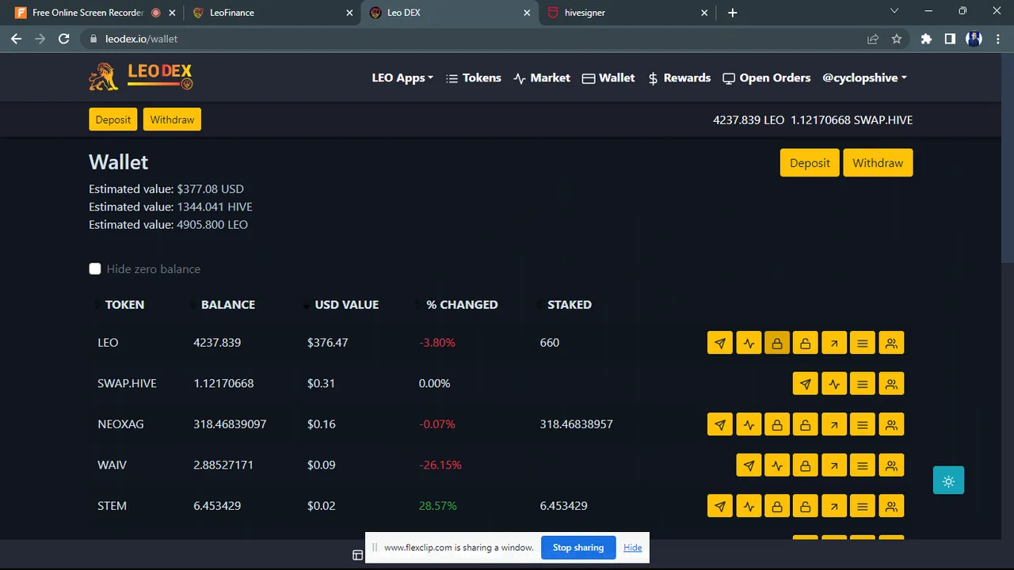Stake NEOXAG with the closed-lock icon
This screenshot has width=1014, height=570.
[777, 424]
